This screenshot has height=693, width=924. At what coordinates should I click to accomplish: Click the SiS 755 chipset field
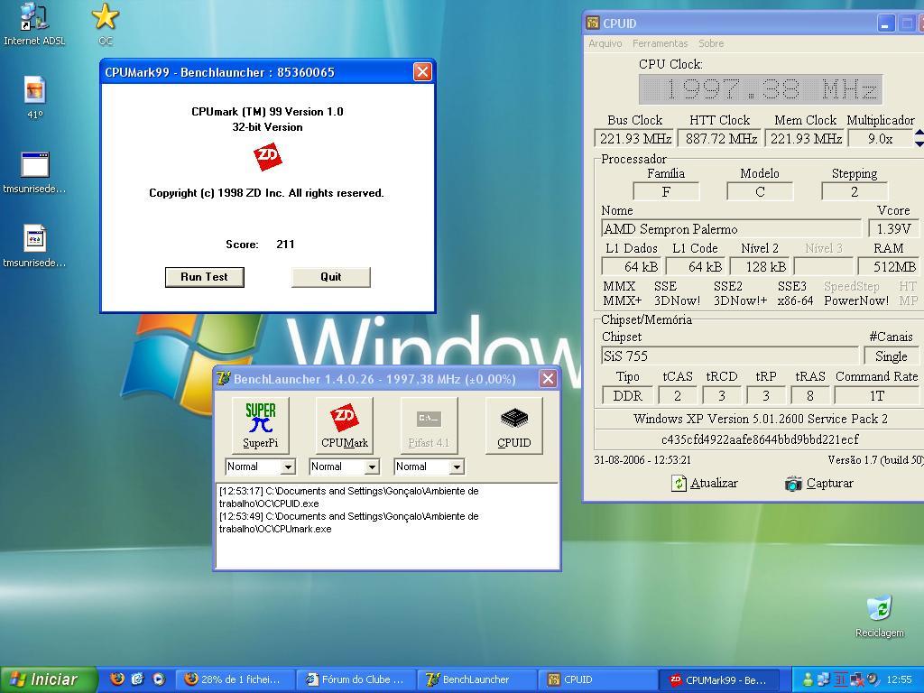point(729,356)
